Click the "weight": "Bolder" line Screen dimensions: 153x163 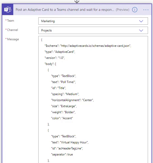point(63,112)
